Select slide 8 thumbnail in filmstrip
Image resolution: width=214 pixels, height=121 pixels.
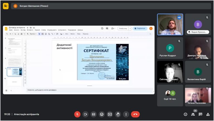point(14,62)
